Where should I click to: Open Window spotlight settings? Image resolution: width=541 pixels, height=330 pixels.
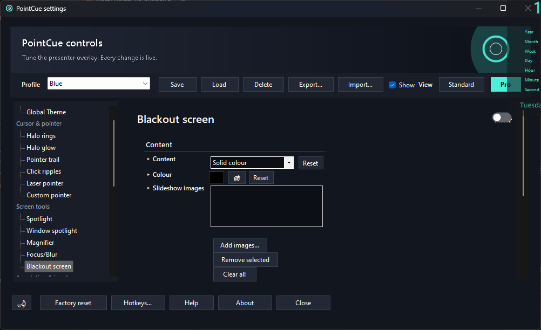[52, 231]
